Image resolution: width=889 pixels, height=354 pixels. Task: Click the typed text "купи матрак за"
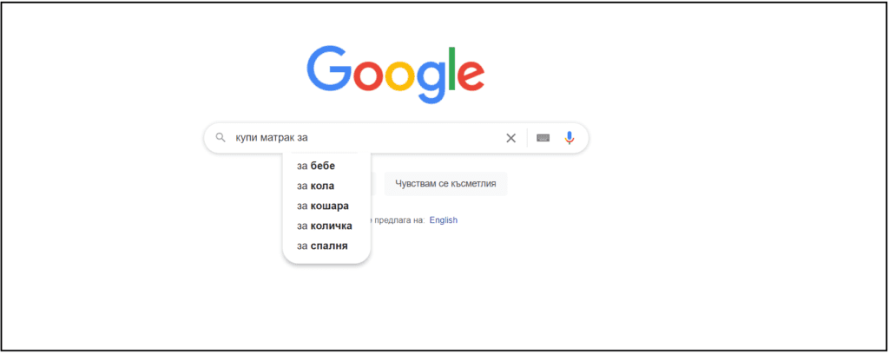click(272, 138)
